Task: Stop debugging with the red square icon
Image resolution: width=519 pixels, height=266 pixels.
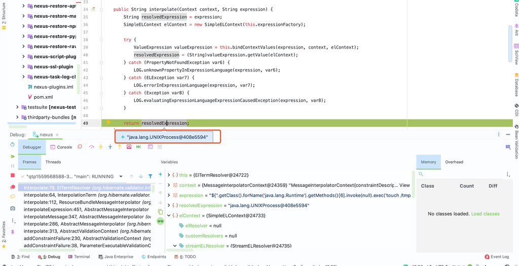Action: (x=13, y=175)
